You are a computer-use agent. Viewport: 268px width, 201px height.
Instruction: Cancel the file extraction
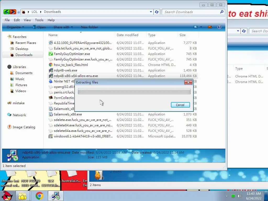click(180, 105)
